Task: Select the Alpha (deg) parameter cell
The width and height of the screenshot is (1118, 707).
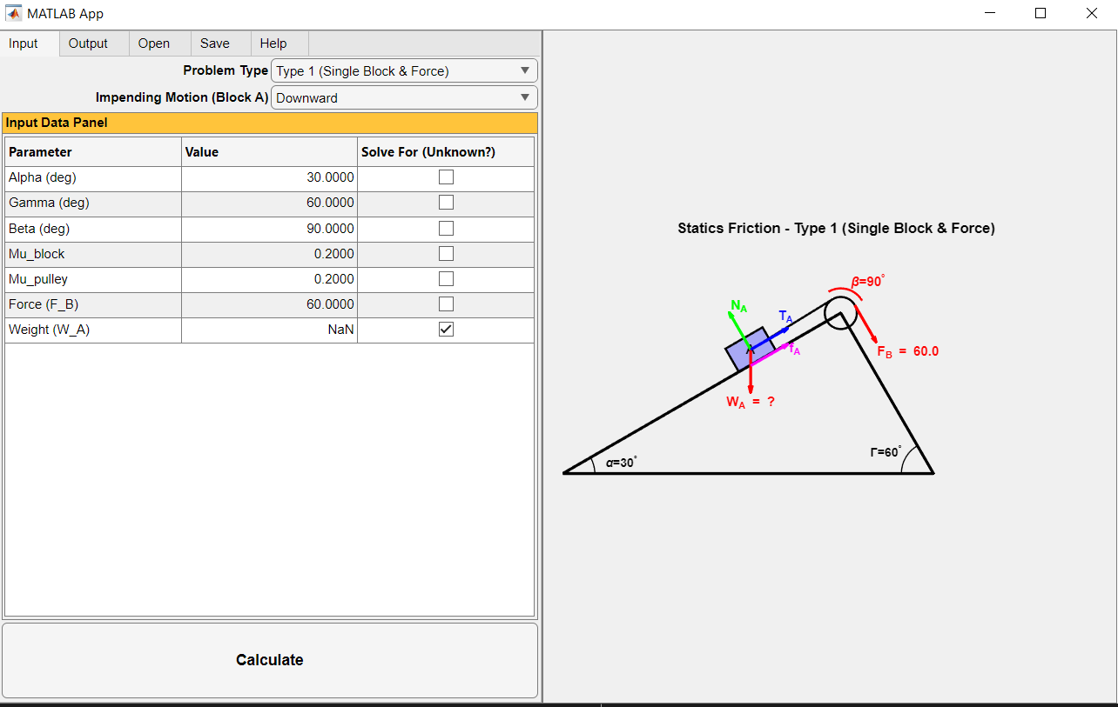Action: click(93, 177)
